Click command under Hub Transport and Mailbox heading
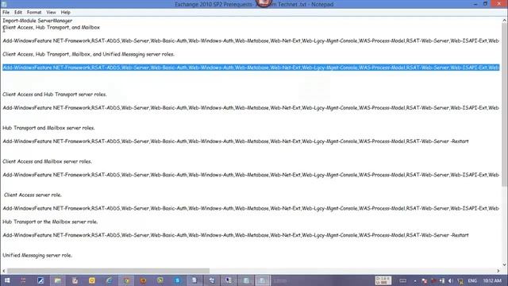Screen dimensions: 508x286 (x=236, y=141)
